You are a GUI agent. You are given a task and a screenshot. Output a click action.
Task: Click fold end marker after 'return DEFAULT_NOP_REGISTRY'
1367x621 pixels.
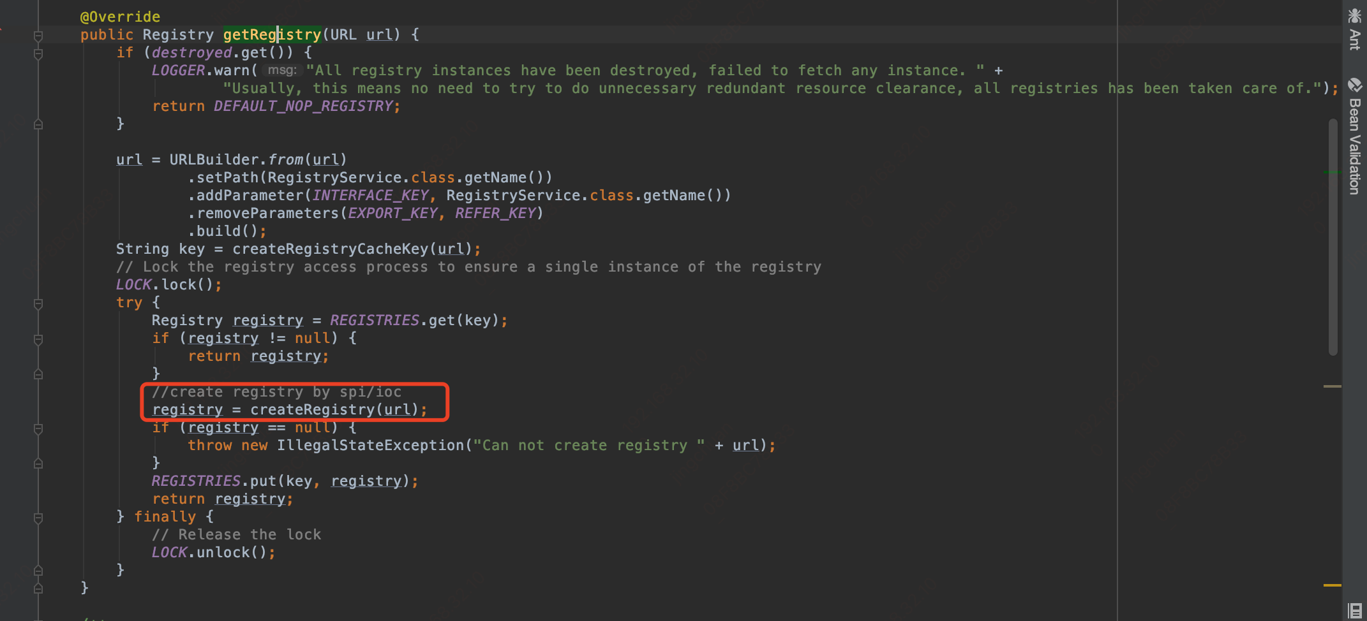point(38,124)
